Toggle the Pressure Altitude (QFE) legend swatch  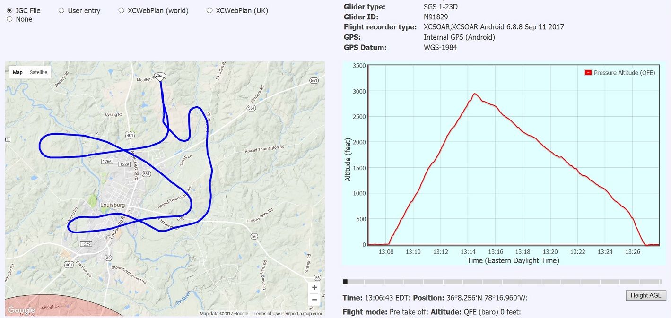(588, 73)
